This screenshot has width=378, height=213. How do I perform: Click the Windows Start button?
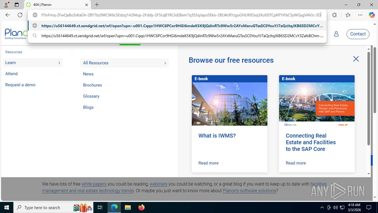coord(6,207)
